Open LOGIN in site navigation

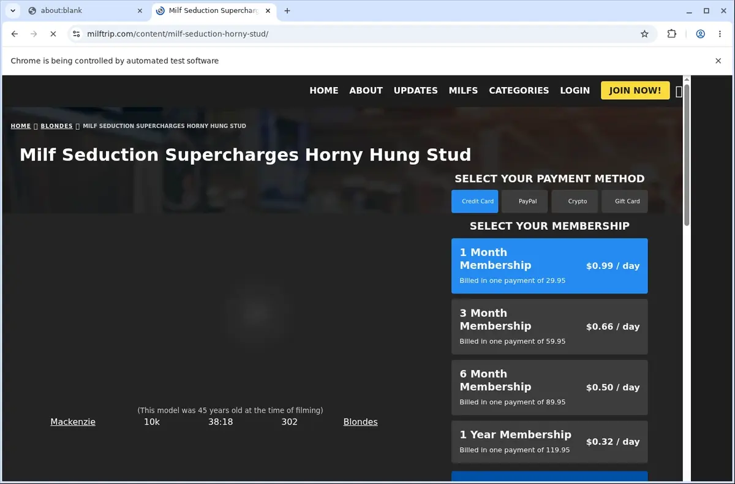[575, 90]
